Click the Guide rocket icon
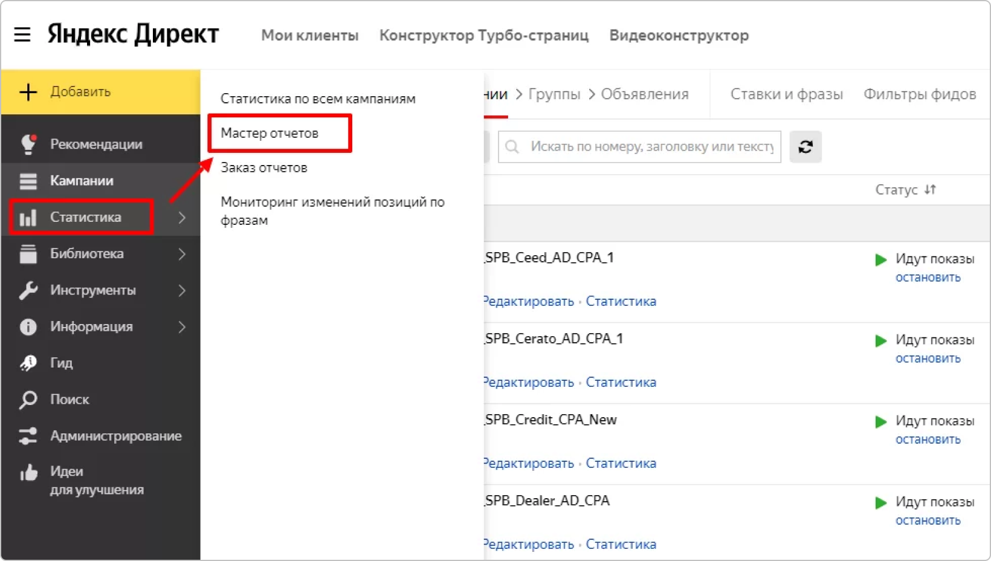The height and width of the screenshot is (561, 991). pos(28,363)
